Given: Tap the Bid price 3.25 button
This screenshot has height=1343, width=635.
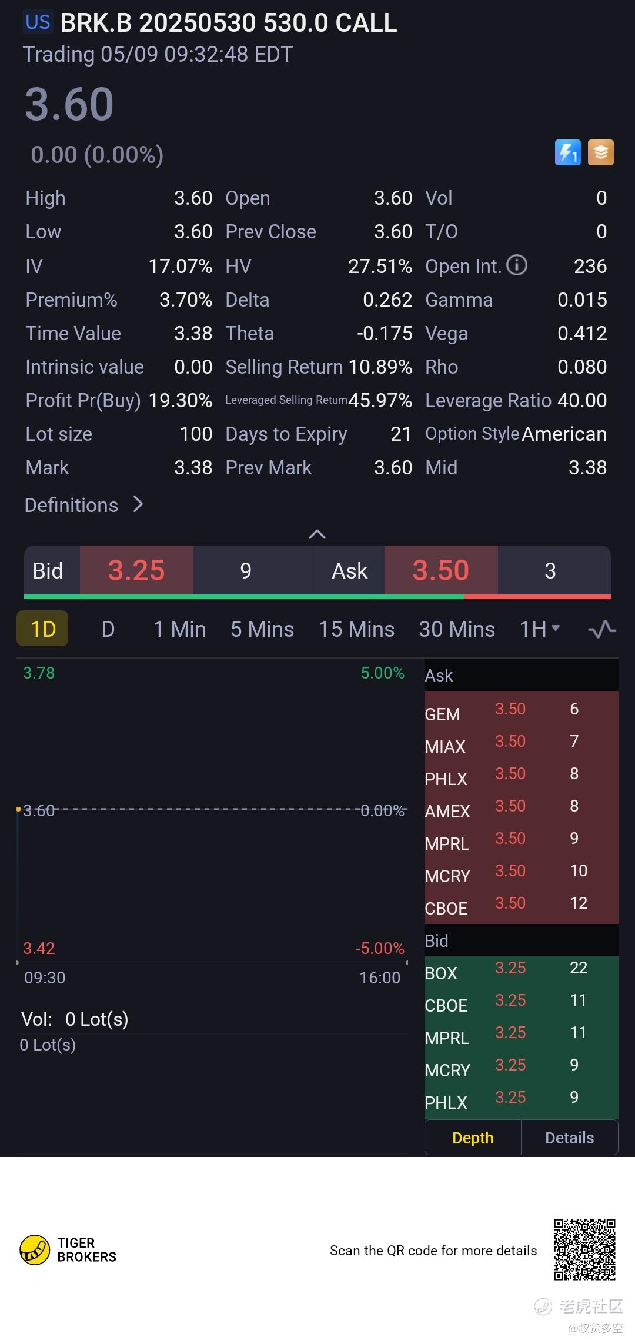Looking at the screenshot, I should (136, 570).
